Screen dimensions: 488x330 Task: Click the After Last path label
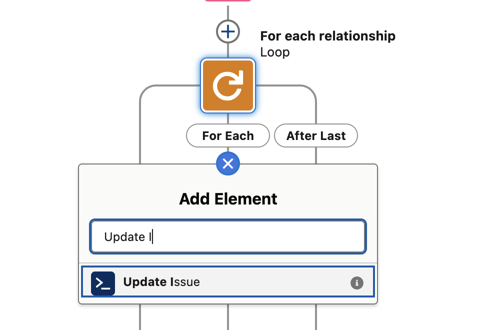[316, 135]
